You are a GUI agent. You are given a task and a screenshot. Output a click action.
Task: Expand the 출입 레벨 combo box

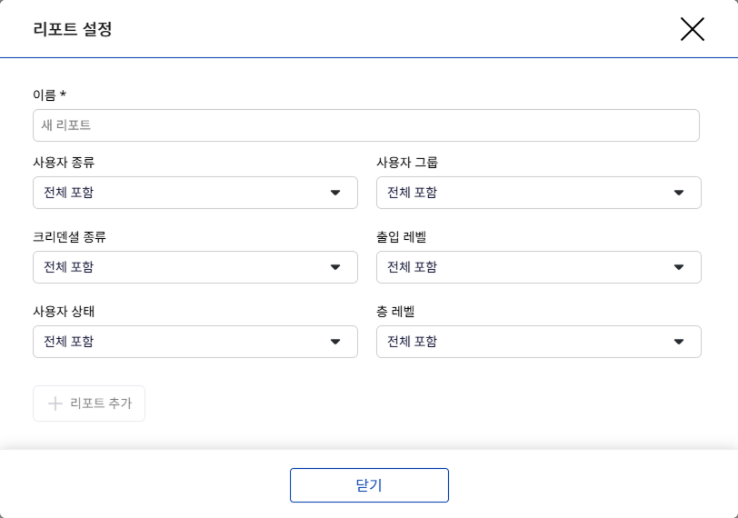(x=527, y=267)
